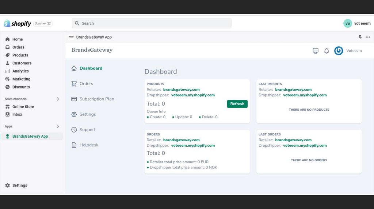This screenshot has height=209, width=374.
Task: Open the ve account avatar
Action: tap(348, 23)
